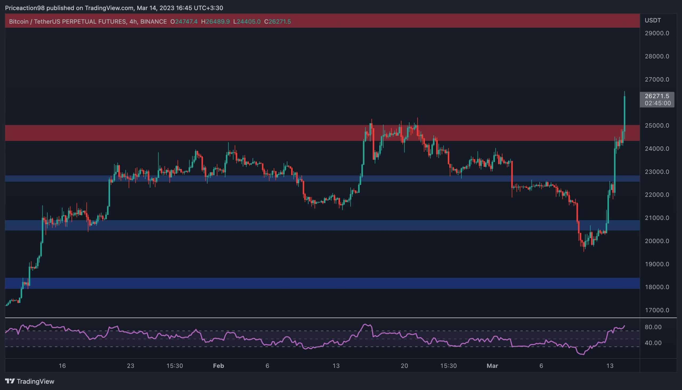Select the Feb label on time axis
This screenshot has width=682, height=390.
click(219, 366)
